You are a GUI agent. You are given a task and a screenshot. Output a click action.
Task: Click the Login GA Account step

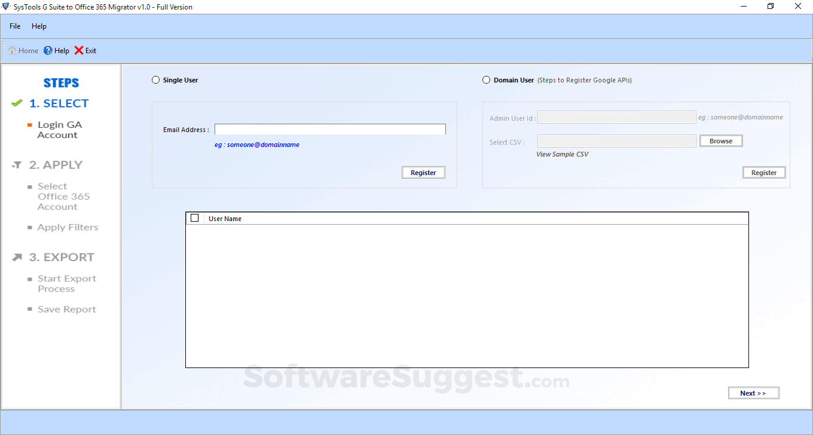point(60,130)
